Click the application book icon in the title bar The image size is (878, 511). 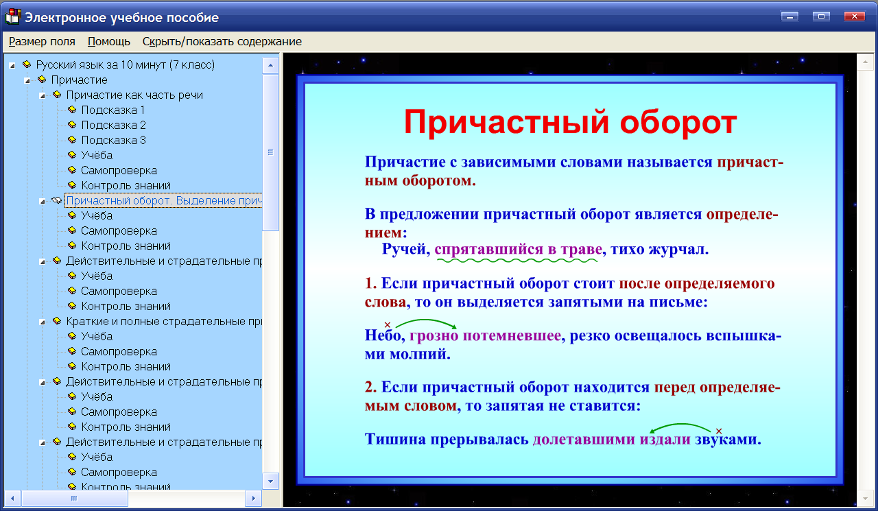(12, 16)
